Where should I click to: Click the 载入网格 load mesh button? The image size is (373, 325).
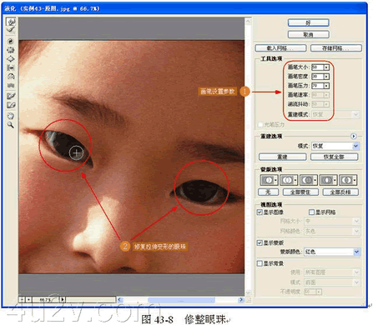tap(280, 48)
